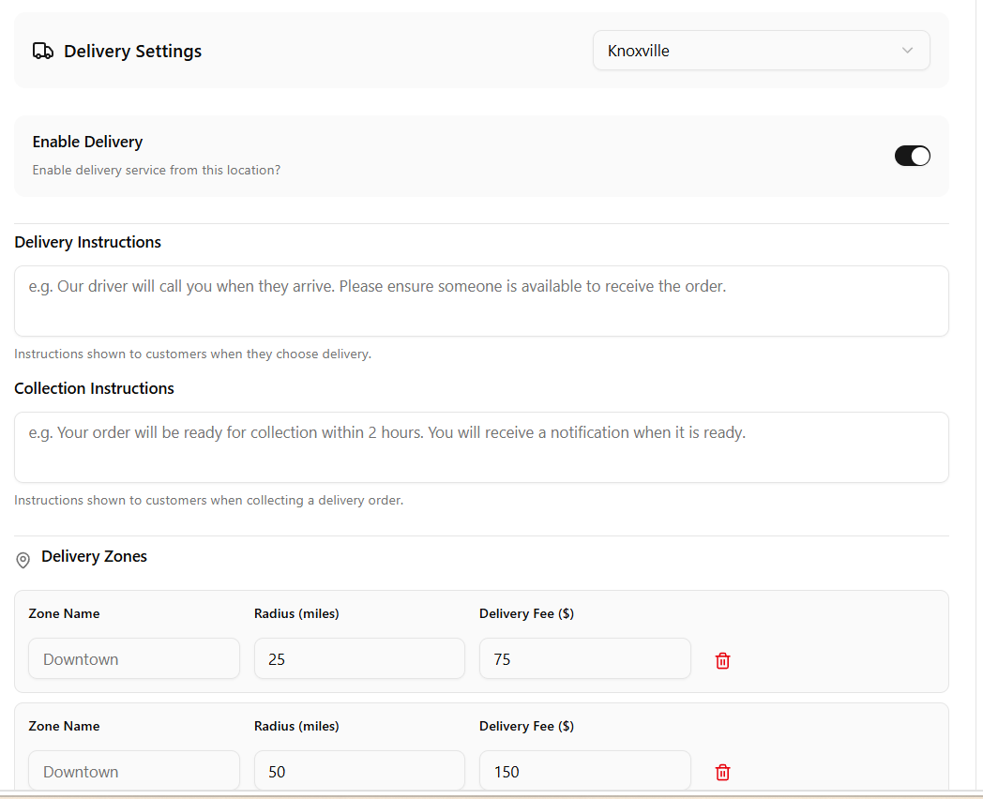Image resolution: width=983 pixels, height=799 pixels.
Task: Delete the zone with radius 50
Action: coord(722,772)
